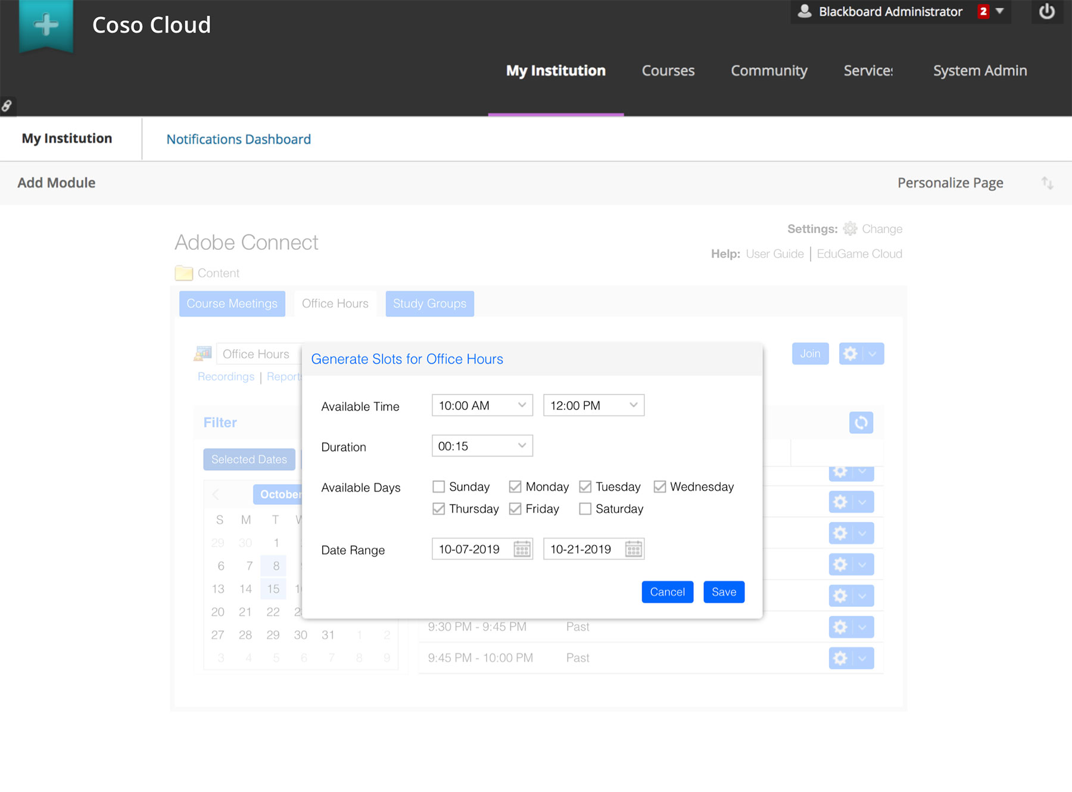This screenshot has width=1072, height=792.
Task: Switch to the Study Groups tab
Action: (x=429, y=303)
